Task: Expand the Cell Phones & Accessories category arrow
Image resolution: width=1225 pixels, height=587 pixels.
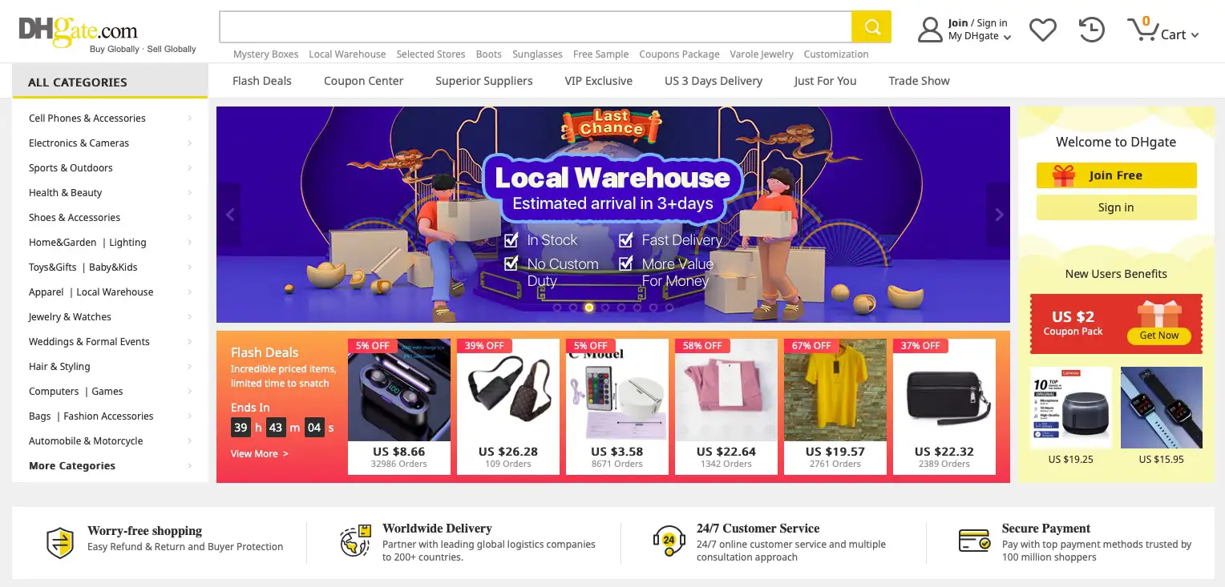Action: click(x=190, y=119)
